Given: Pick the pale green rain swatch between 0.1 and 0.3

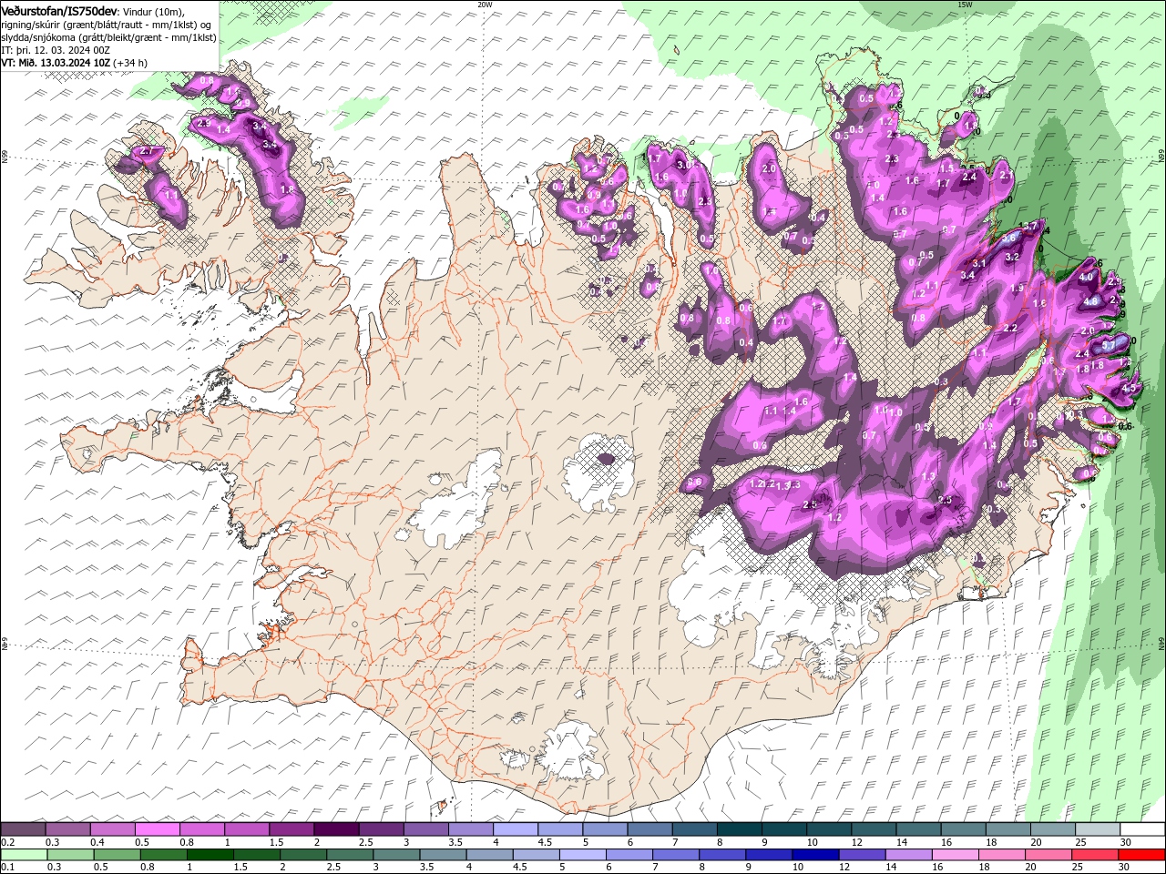Looking at the screenshot, I should click(x=23, y=855).
